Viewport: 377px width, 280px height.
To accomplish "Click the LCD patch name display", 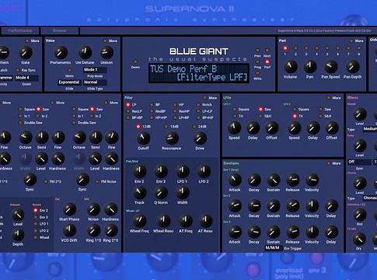I will pos(199,73).
